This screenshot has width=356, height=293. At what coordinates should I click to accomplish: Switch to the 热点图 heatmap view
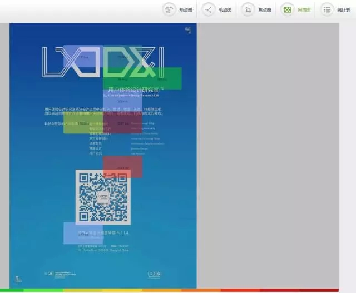click(x=177, y=10)
